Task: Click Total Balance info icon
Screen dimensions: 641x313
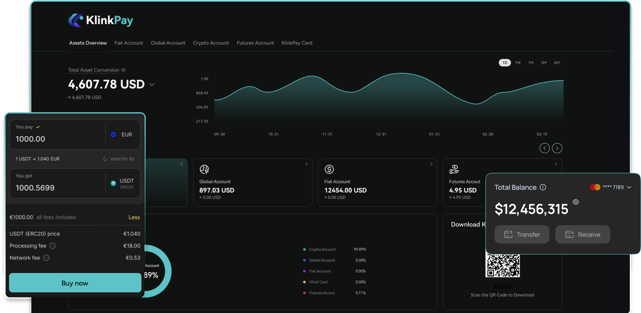Action: tap(543, 187)
